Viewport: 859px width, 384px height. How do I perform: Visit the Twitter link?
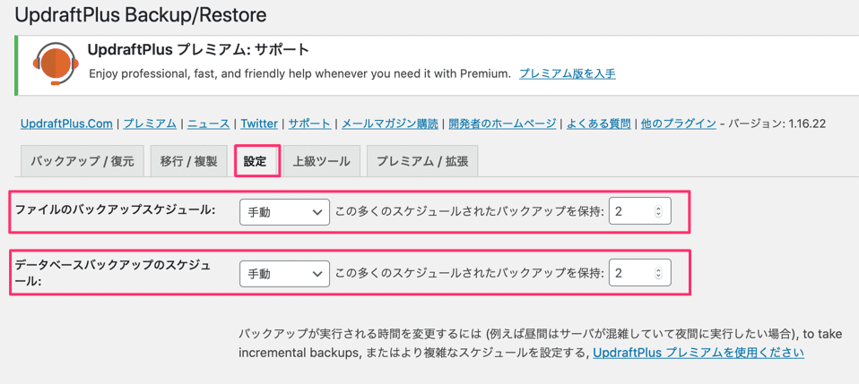point(259,124)
